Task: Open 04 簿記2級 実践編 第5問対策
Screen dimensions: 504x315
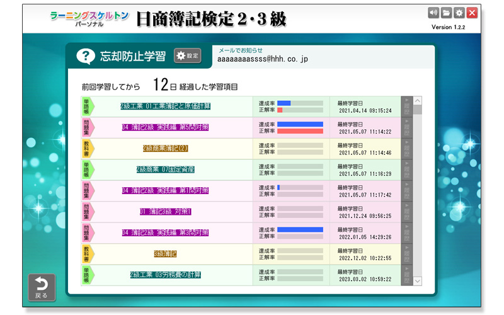Action: click(x=165, y=127)
